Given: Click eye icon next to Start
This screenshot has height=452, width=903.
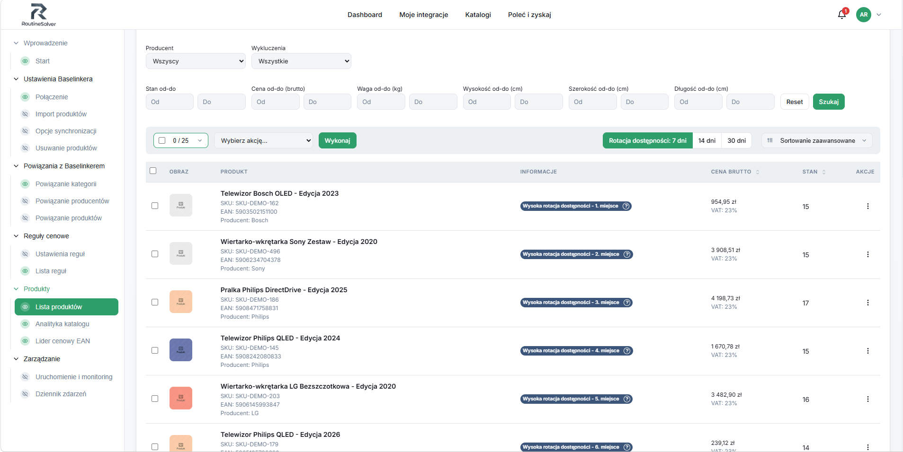Looking at the screenshot, I should [x=25, y=61].
